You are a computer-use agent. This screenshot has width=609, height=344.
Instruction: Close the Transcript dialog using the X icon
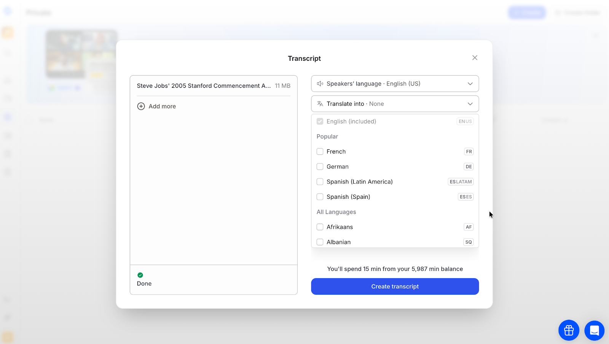tap(475, 58)
